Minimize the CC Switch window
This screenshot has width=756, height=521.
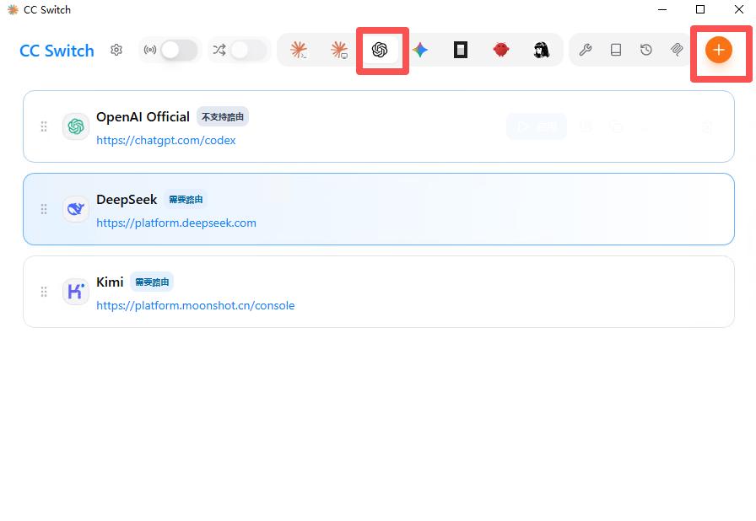pyautogui.click(x=662, y=9)
